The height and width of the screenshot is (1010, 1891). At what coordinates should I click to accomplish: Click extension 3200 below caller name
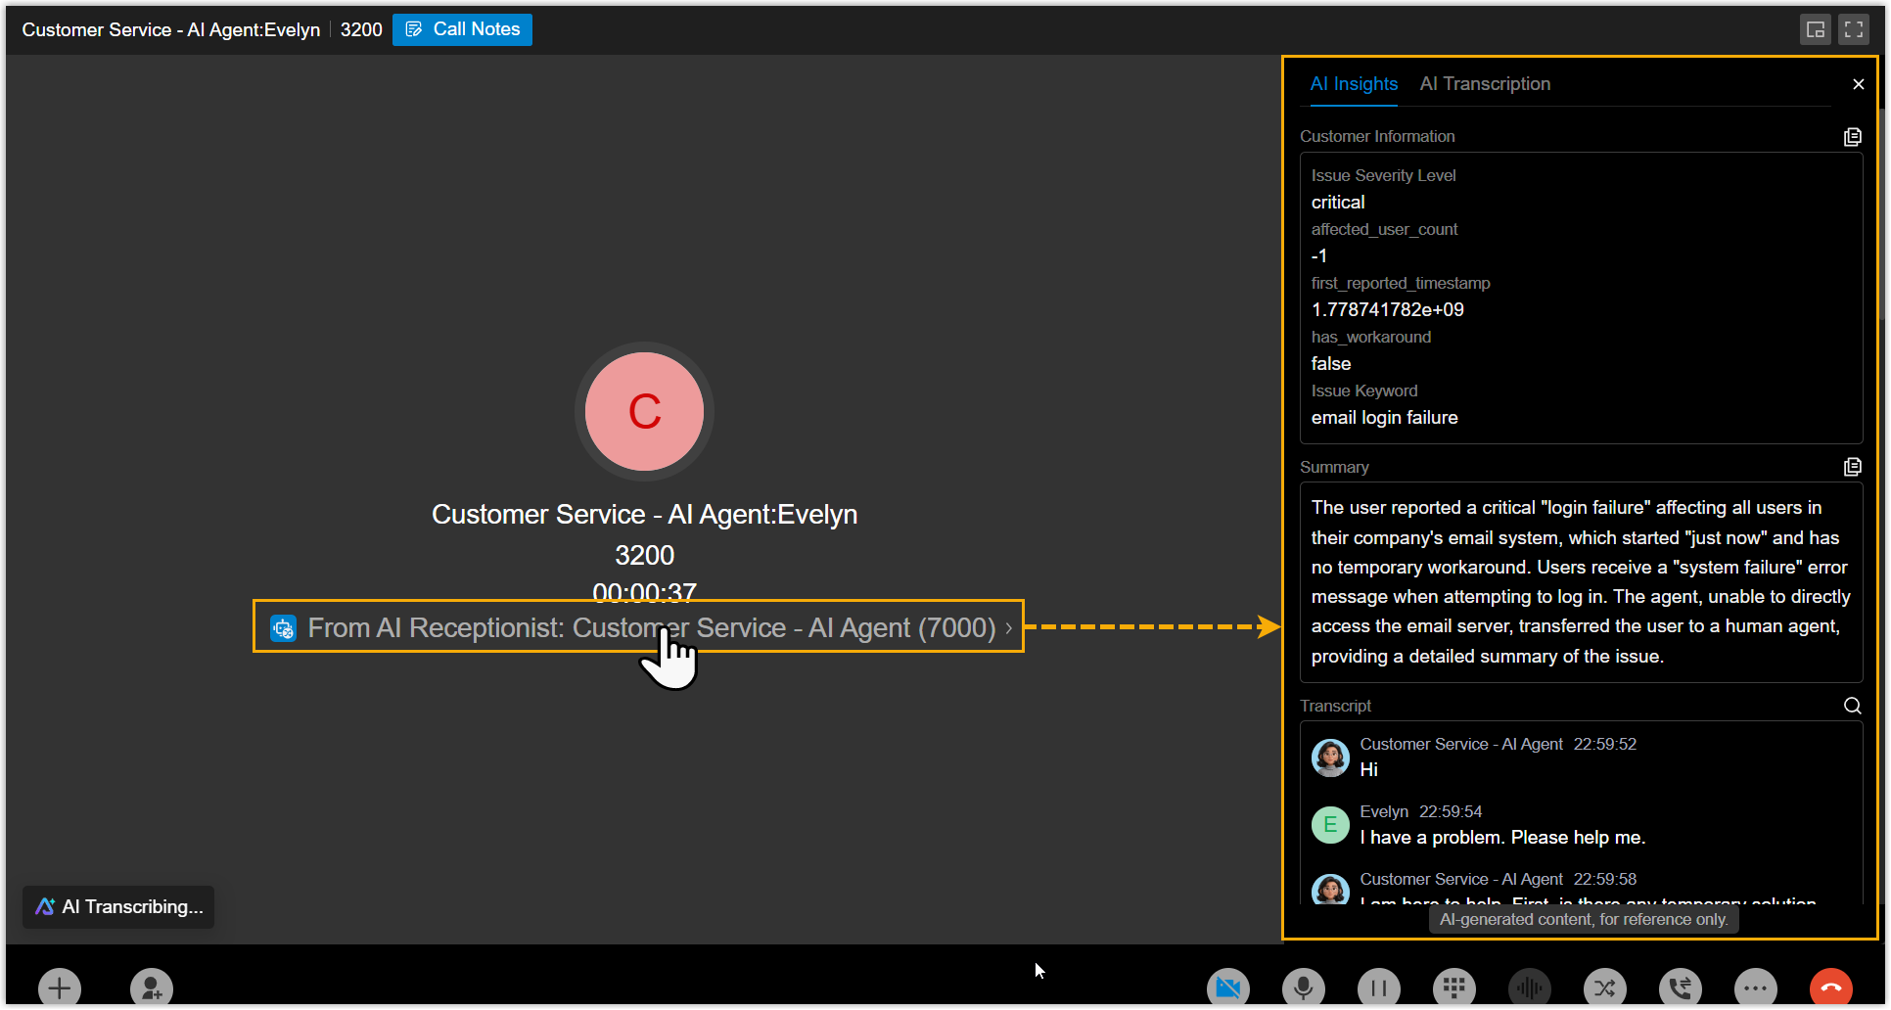(x=644, y=555)
